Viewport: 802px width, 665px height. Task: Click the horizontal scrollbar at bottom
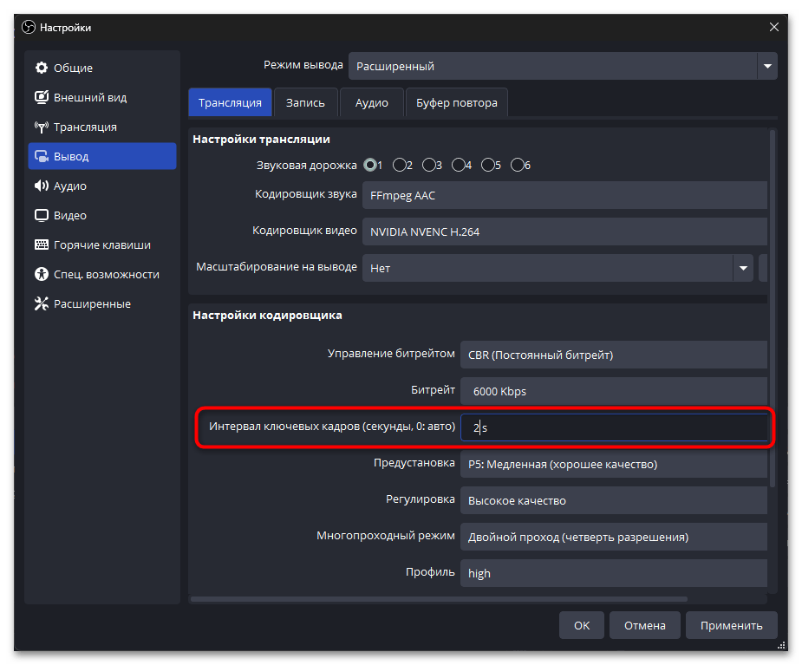(x=438, y=598)
